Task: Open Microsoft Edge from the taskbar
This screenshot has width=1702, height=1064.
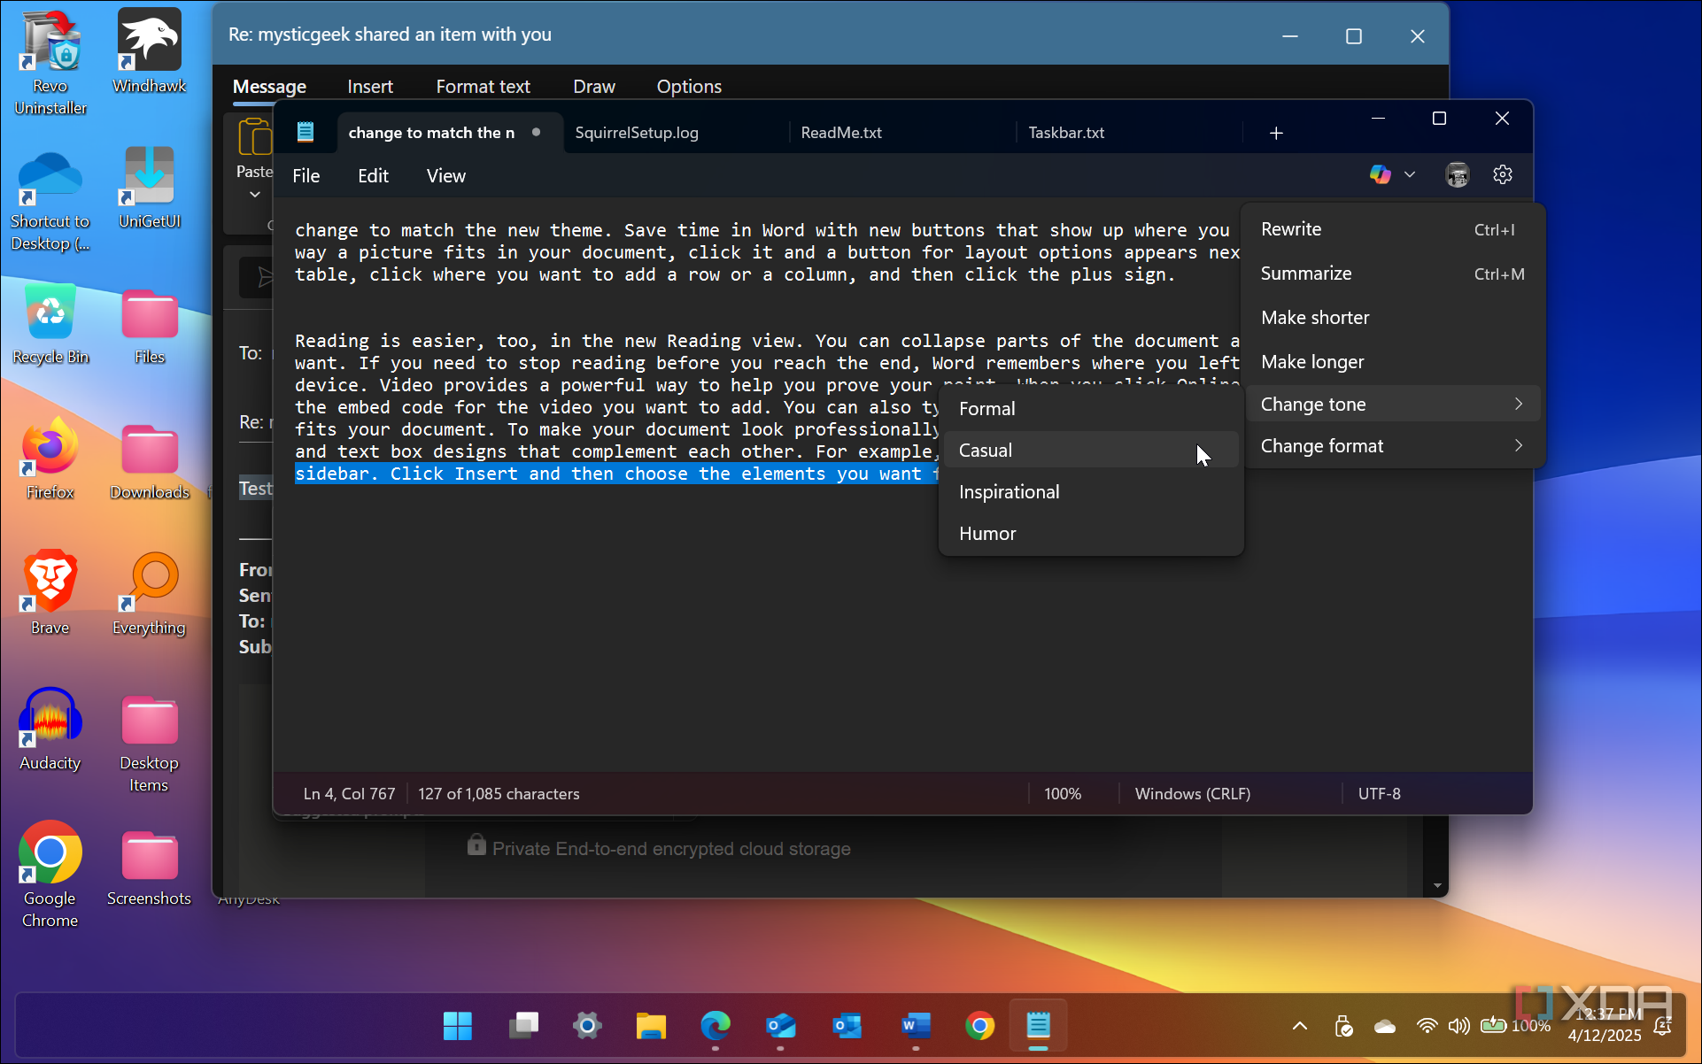Action: (715, 1026)
